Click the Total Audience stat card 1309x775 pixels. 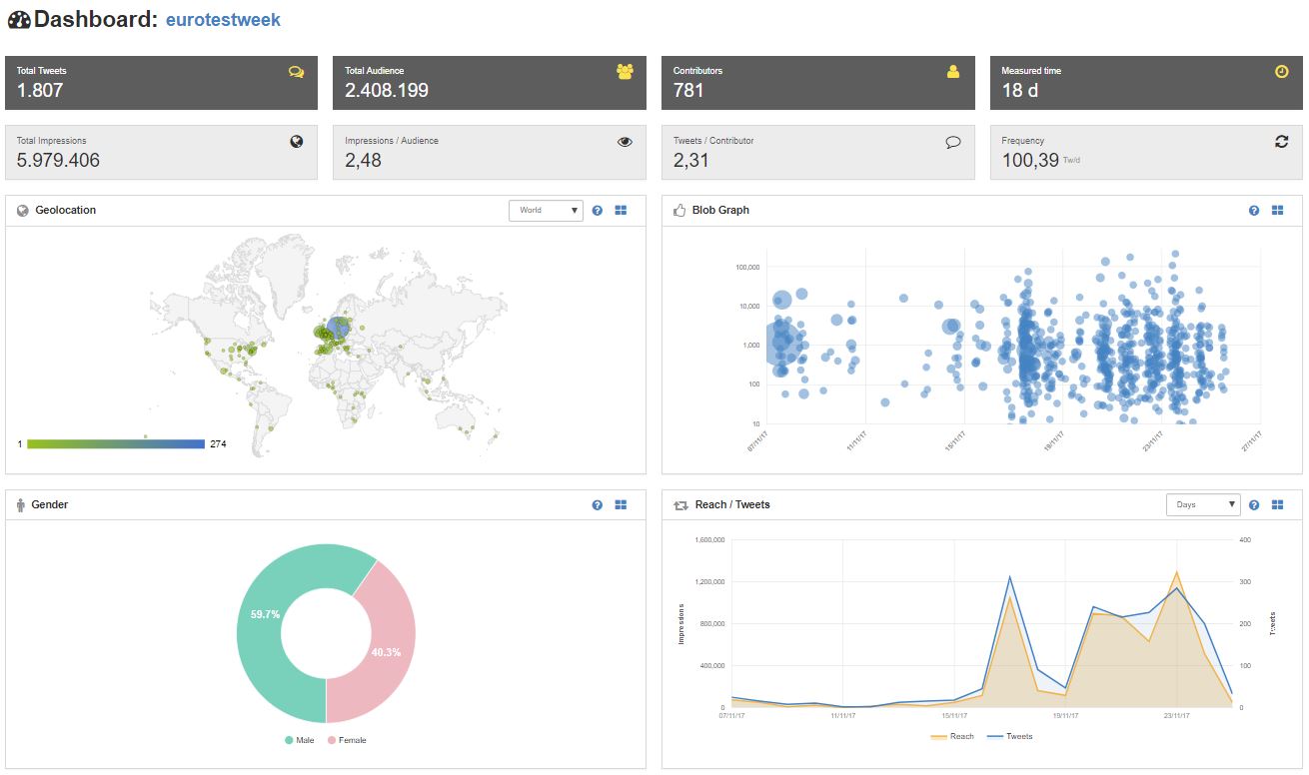click(489, 83)
